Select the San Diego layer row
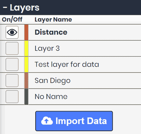Screen dimensions: 141x134 coord(70,80)
